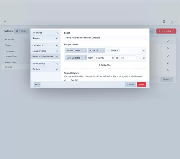The height and width of the screenshot is (159, 180).
Task: Select News Articles in background sidebar
Action: point(11,56)
